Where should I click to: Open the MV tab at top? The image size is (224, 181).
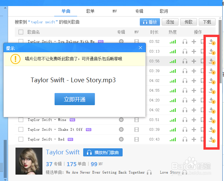[x=115, y=11]
